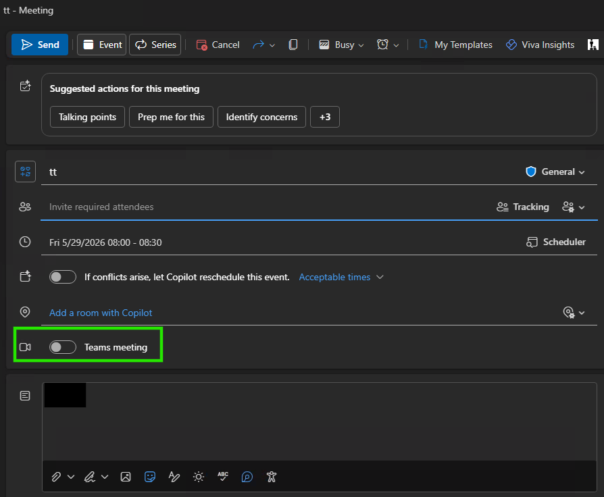Expand the attach file dropdown arrow
The height and width of the screenshot is (497, 604).
pos(71,477)
